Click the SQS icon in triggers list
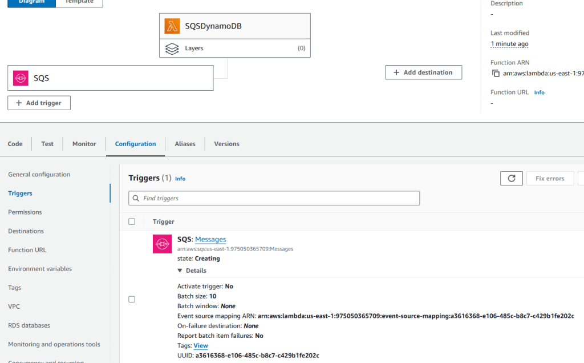This screenshot has height=363, width=584. (x=163, y=244)
